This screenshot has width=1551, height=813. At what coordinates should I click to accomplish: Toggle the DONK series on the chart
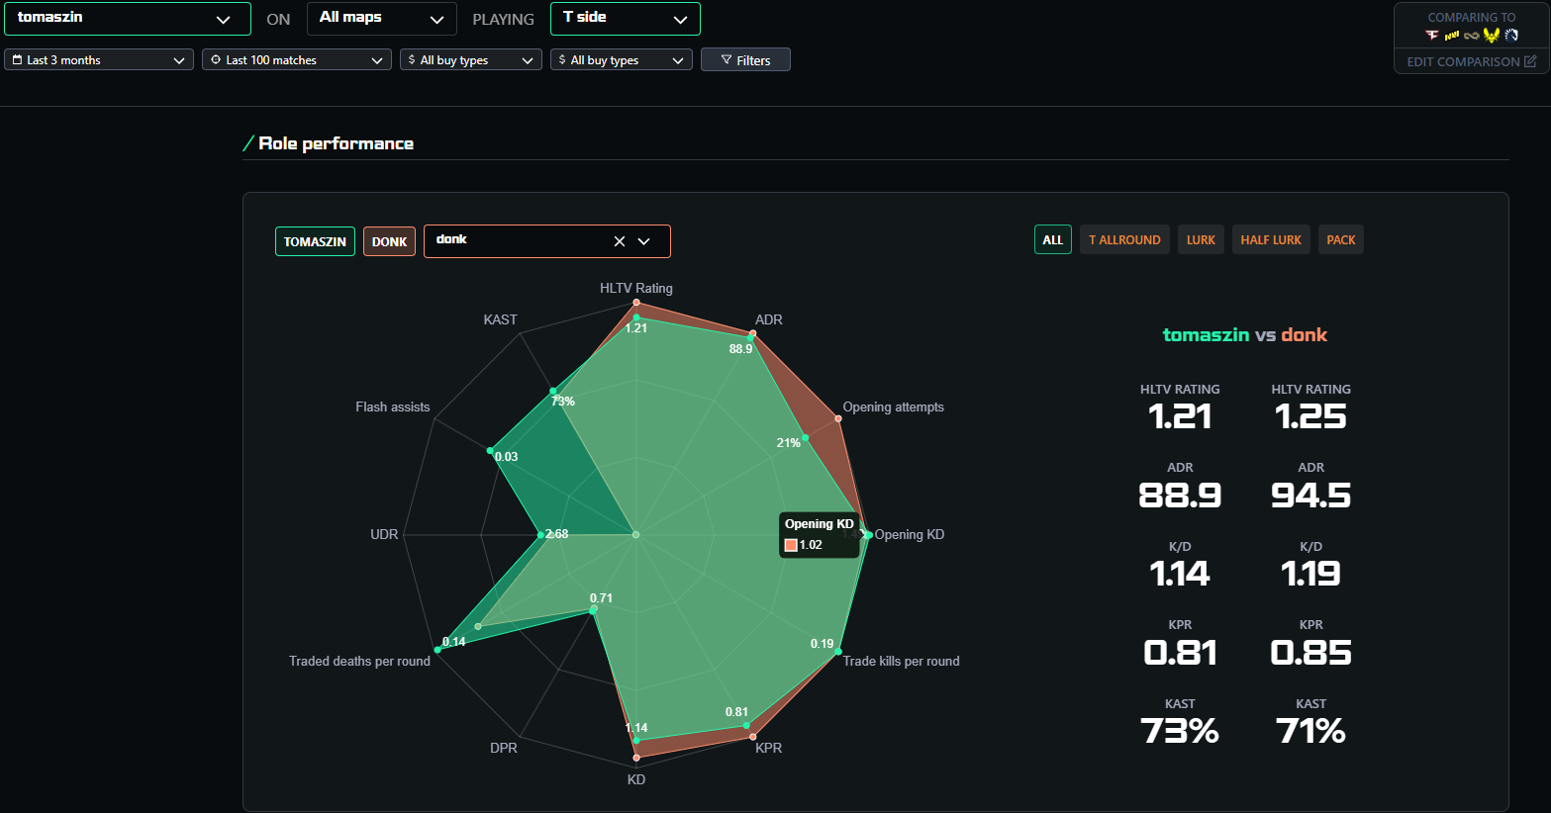389,241
